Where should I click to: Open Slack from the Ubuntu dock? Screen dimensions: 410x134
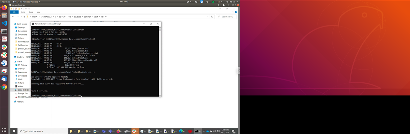coord(4,47)
